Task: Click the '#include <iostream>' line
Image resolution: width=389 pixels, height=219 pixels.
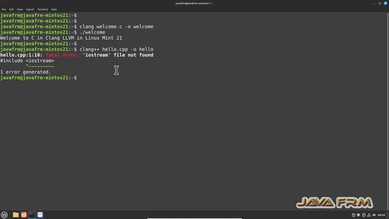Action: [27, 61]
